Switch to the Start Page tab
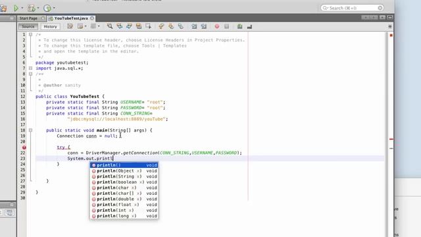The width and height of the screenshot is (421, 237). [x=28, y=18]
